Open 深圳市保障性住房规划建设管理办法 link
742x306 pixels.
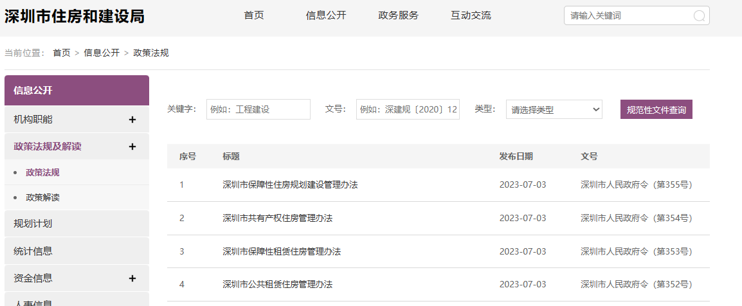[290, 185]
